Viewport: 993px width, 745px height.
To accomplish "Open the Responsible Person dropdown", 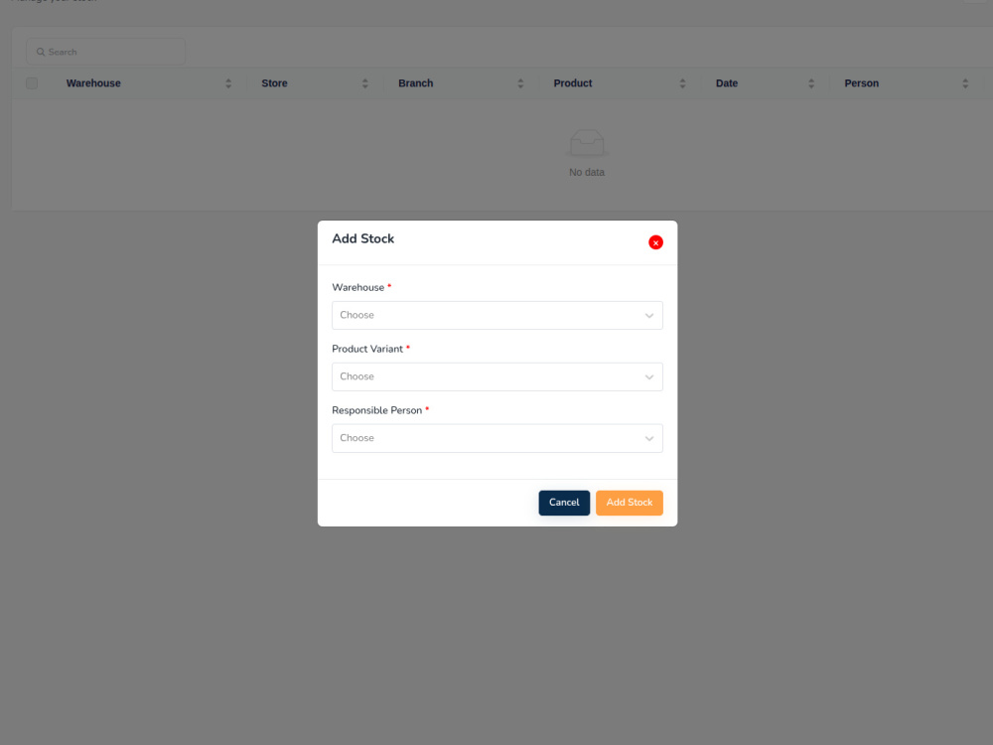I will click(497, 438).
